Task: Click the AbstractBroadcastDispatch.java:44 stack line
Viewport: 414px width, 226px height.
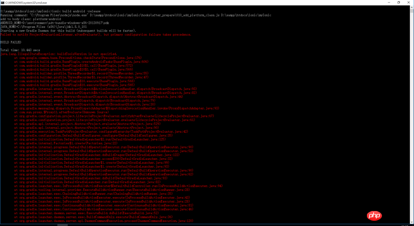Action: tap(99, 97)
